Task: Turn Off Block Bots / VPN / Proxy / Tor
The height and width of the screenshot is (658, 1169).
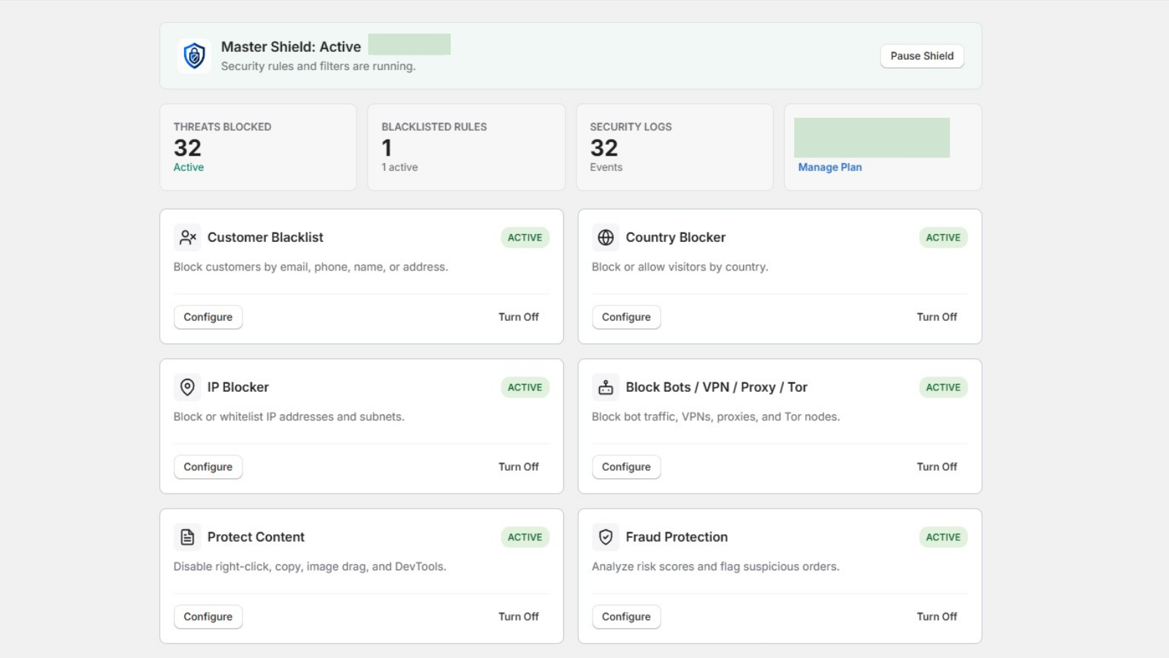Action: 937,466
